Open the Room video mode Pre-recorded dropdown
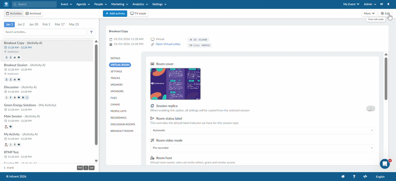Image resolution: width=396 pixels, height=181 pixels. click(x=262, y=148)
